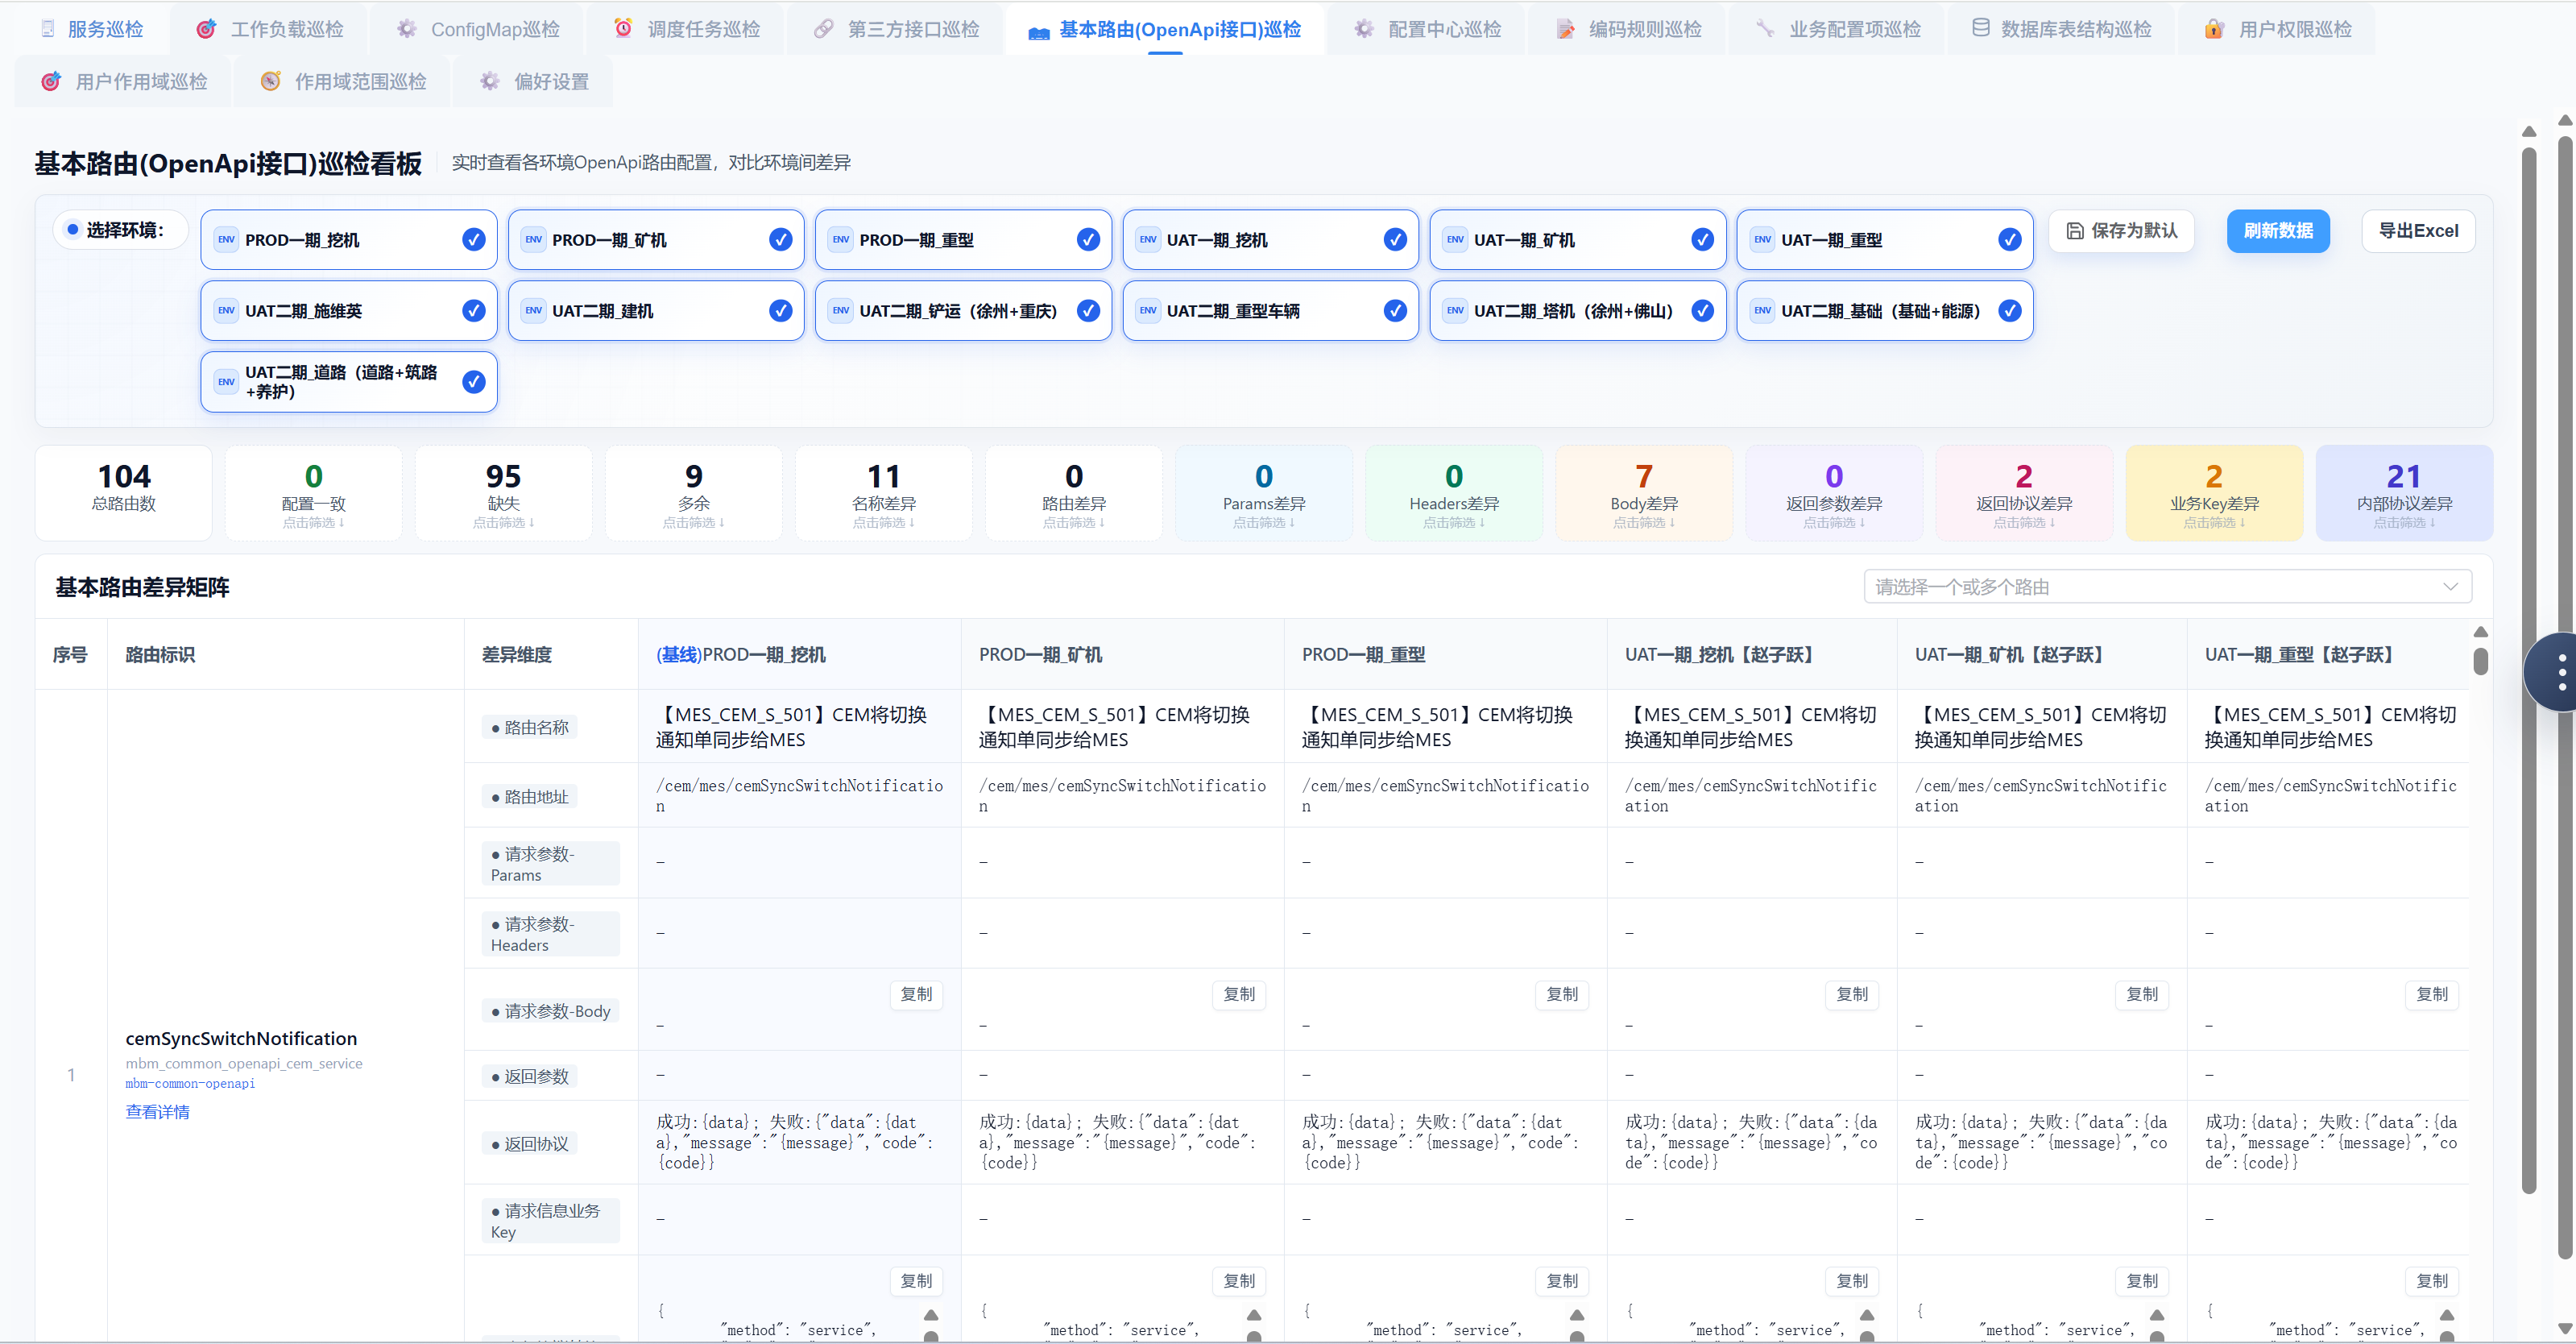
Task: Filter by the 配置一致 0 stat card
Action: point(314,493)
